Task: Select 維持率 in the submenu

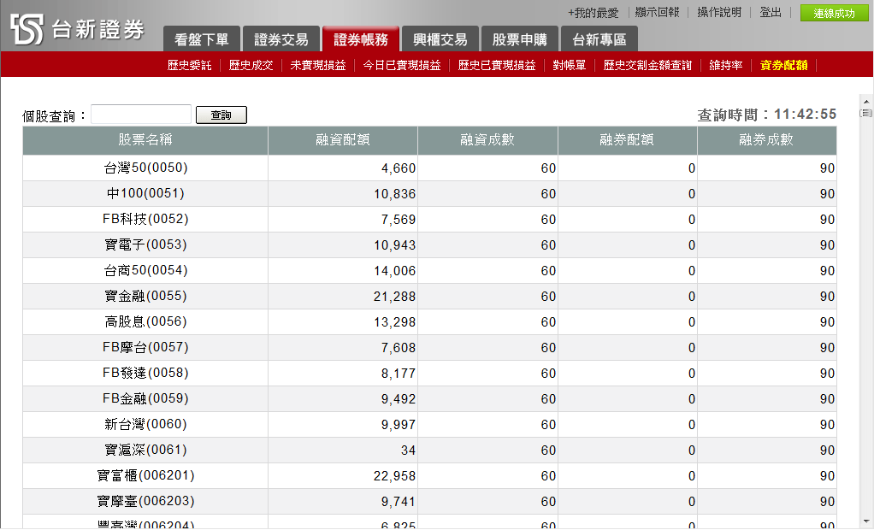Action: click(726, 65)
